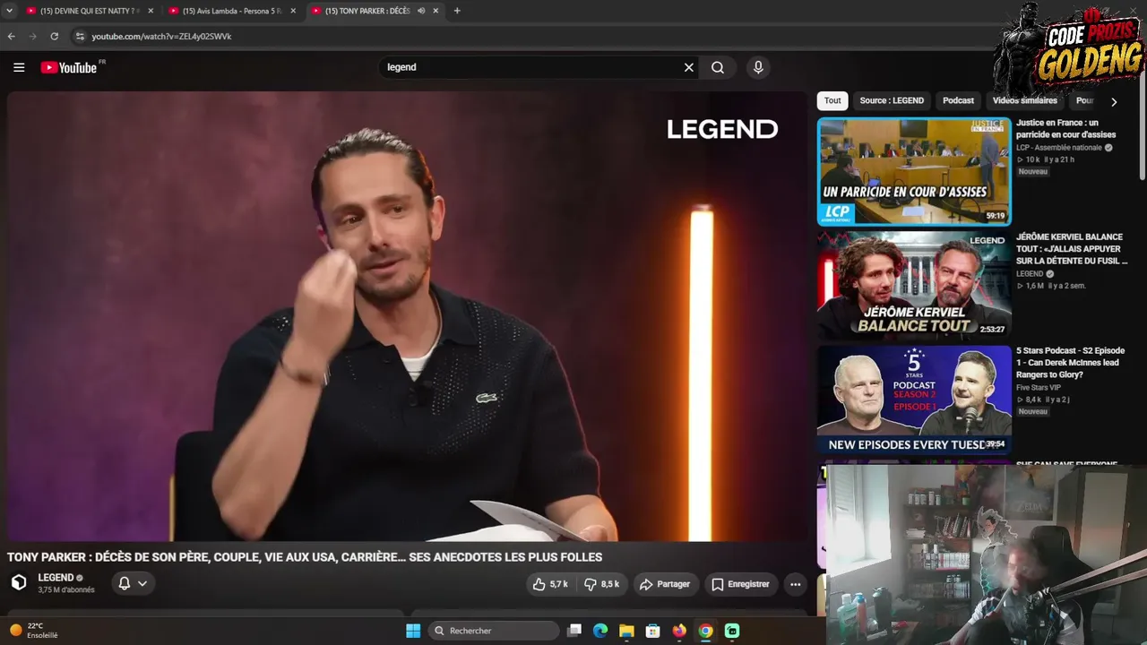Image resolution: width=1147 pixels, height=645 pixels.
Task: Show the next filter chips with arrow
Action: (x=1114, y=101)
